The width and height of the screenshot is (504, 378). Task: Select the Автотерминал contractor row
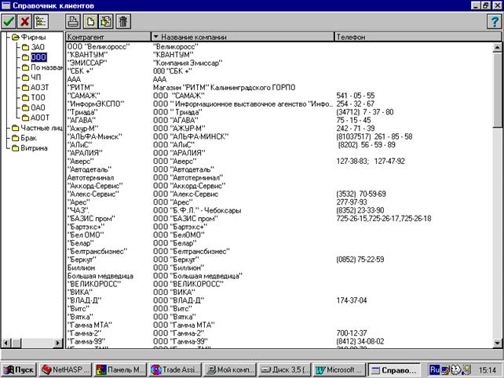90,177
